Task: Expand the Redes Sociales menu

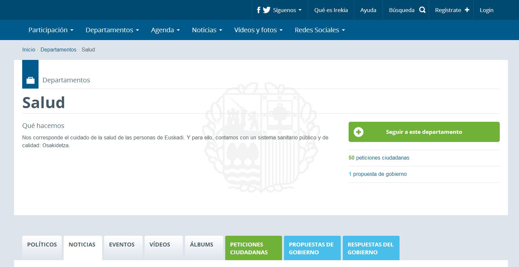Action: tap(320, 30)
